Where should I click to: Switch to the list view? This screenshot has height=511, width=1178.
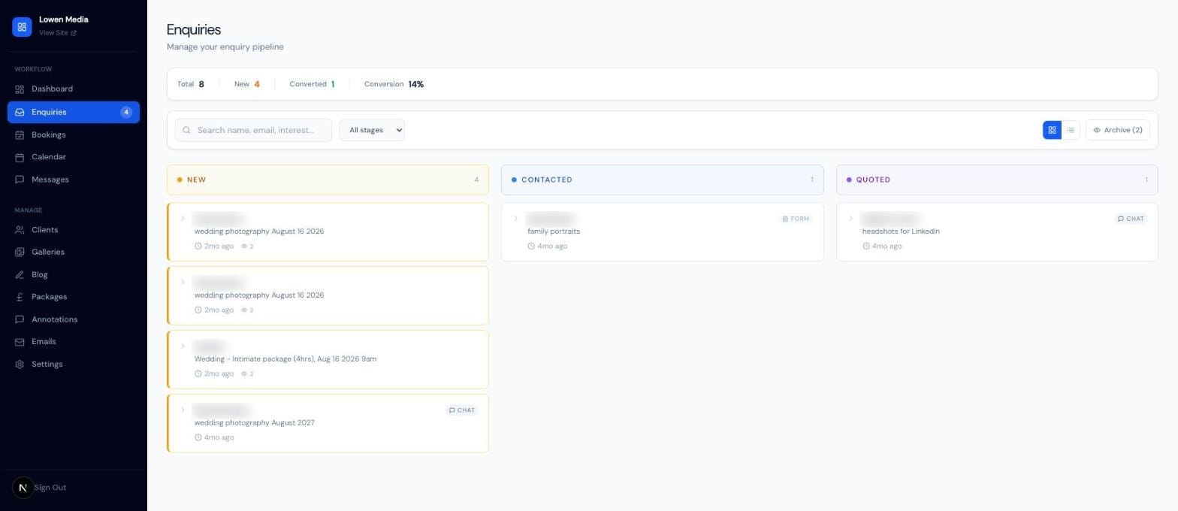click(x=1071, y=130)
